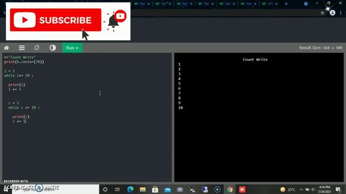Click output line "10" in result pane
This screenshot has height=194, width=346.
pyautogui.click(x=181, y=108)
